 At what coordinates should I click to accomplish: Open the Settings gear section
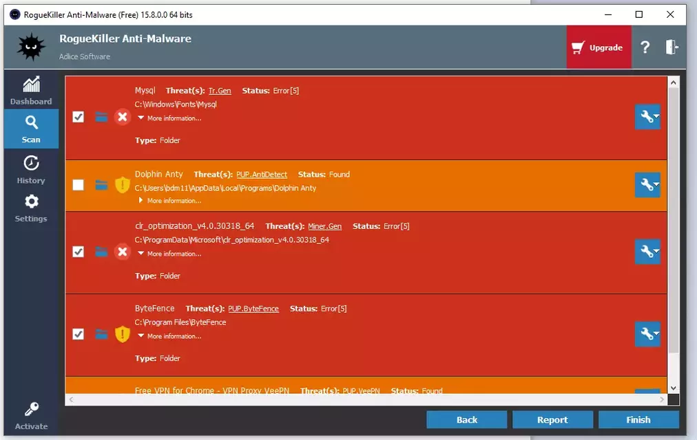[x=31, y=208]
